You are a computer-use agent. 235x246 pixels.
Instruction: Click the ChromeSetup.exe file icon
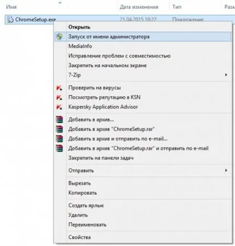(10, 19)
